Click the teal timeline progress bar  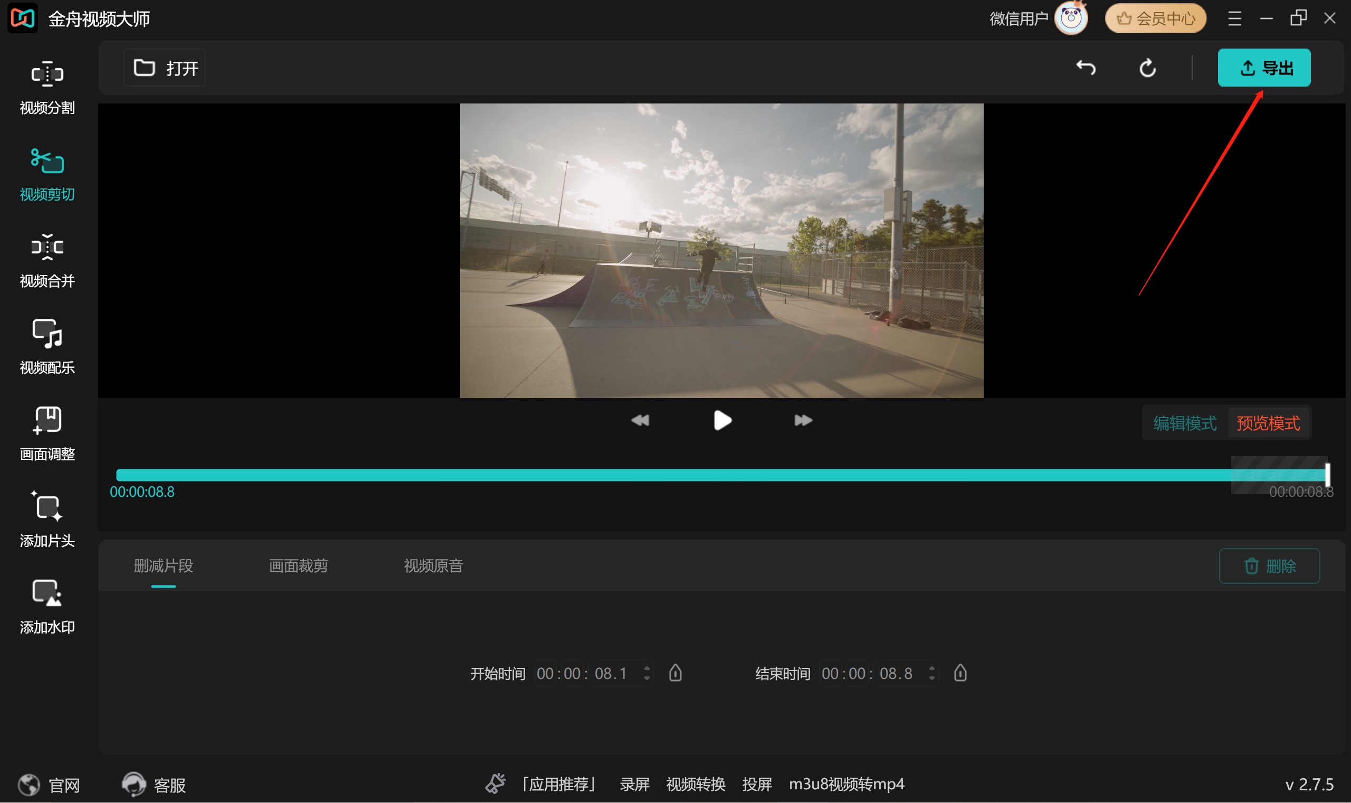click(x=722, y=475)
